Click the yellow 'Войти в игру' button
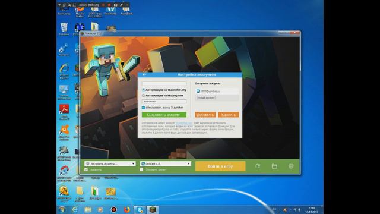 (220, 166)
